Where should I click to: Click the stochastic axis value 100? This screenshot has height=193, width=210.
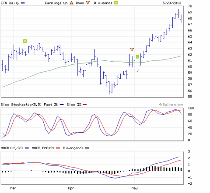[x=191, y=108]
